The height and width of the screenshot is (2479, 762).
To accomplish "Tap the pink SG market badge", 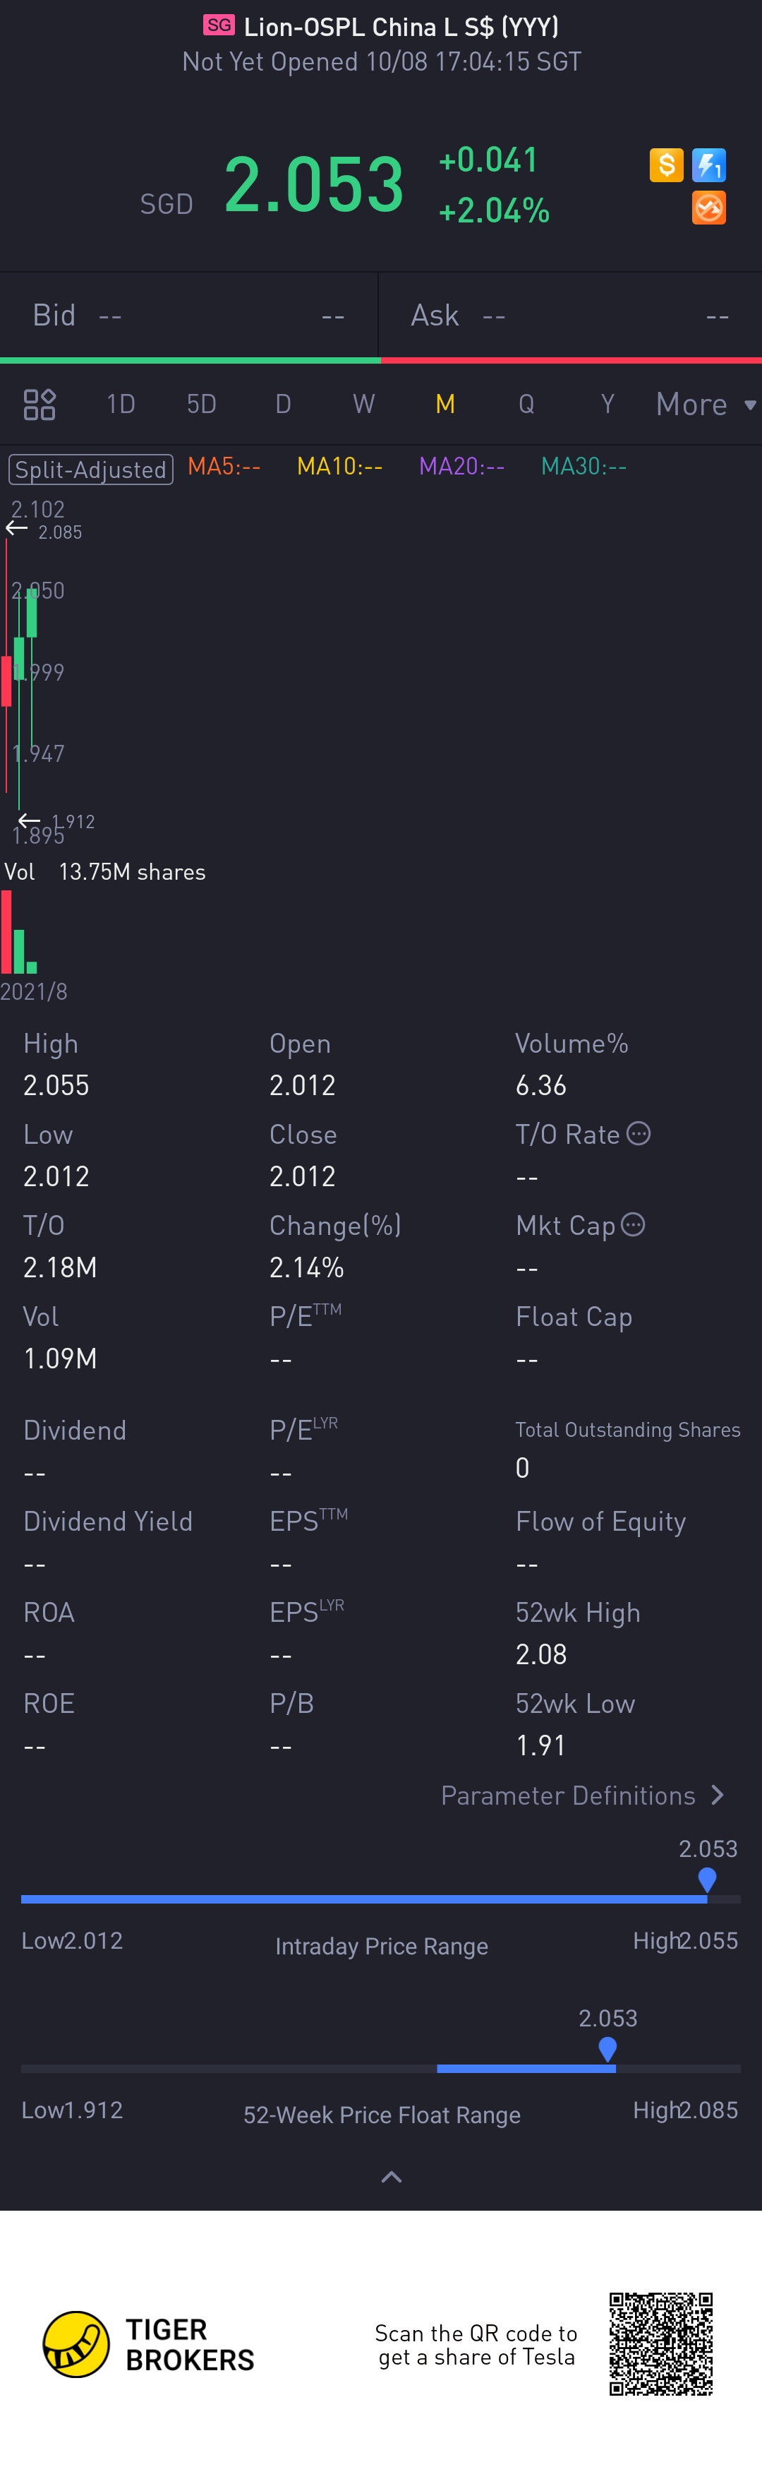I will [x=219, y=25].
